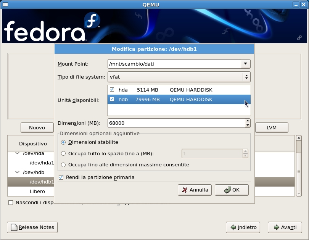Click the green OK arrow icon
Viewport: 309px width, 240px height.
click(x=228, y=190)
